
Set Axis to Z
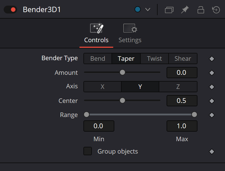pos(178,87)
